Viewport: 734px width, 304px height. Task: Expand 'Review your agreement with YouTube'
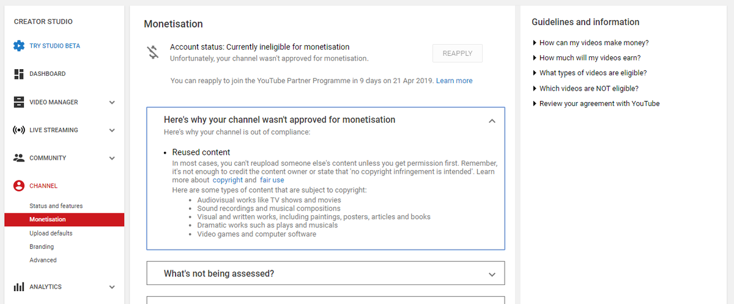[x=596, y=104]
